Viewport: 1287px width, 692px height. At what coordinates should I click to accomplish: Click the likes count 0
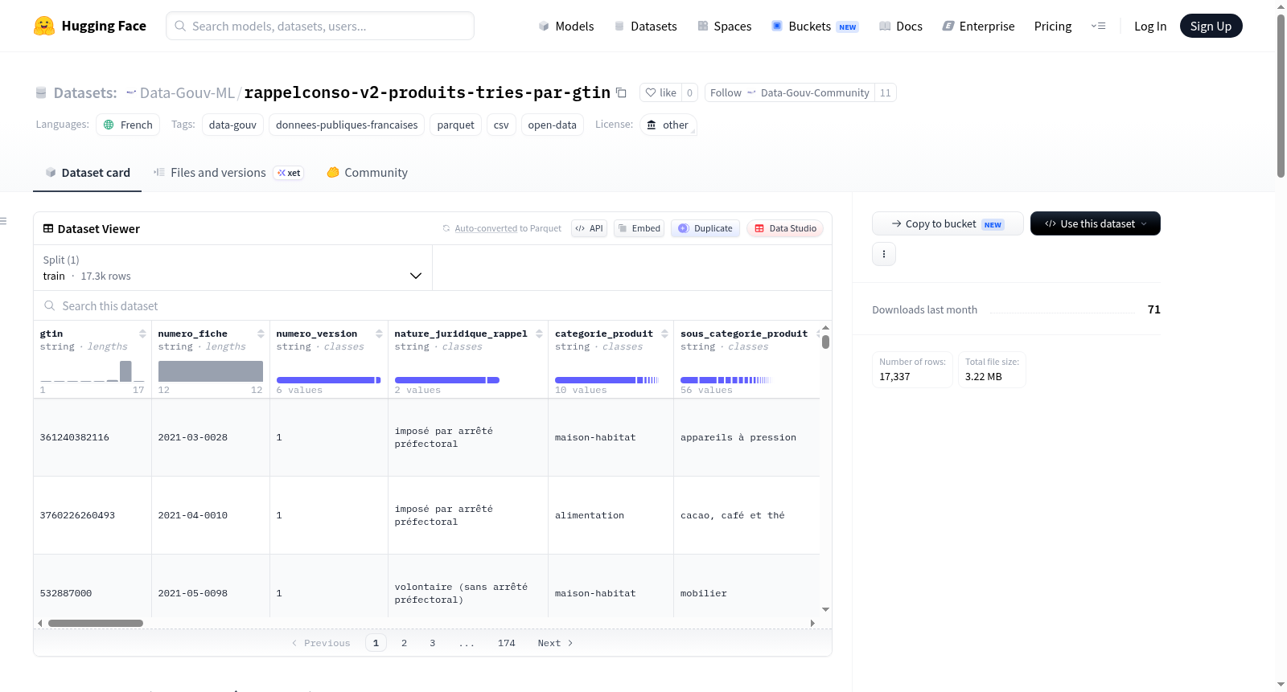(689, 92)
